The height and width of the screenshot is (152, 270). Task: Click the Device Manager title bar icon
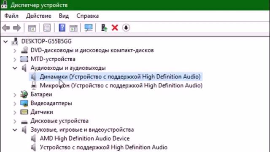point(4,5)
